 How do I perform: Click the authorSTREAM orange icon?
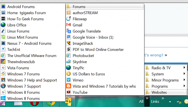(69, 13)
